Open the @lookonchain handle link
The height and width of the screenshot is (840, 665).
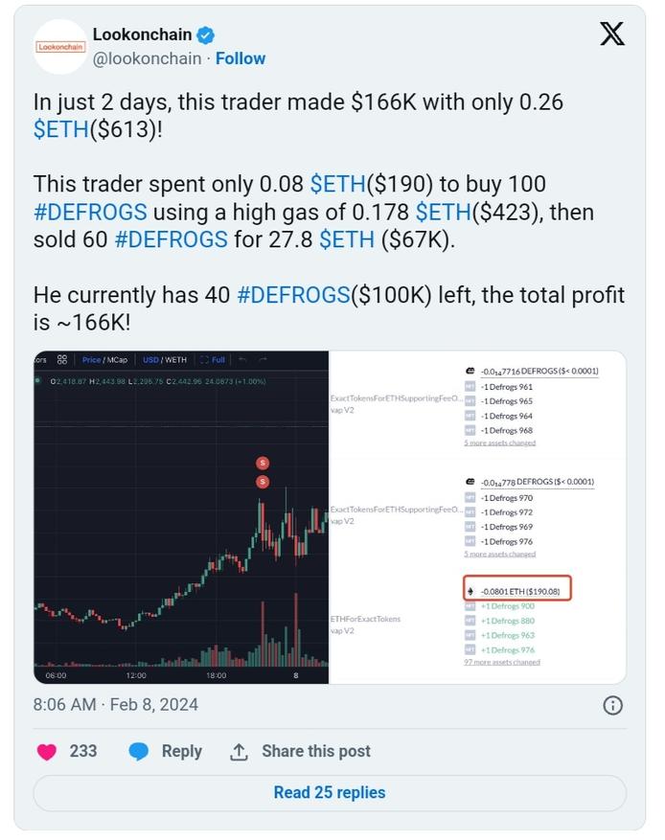pyautogui.click(x=147, y=58)
